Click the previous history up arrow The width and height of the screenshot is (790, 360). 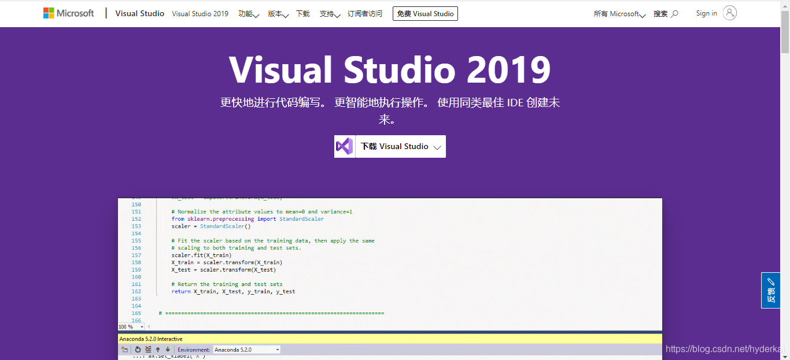click(158, 350)
